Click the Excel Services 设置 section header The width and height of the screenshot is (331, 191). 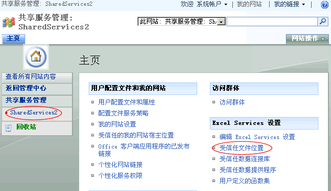pos(264,123)
